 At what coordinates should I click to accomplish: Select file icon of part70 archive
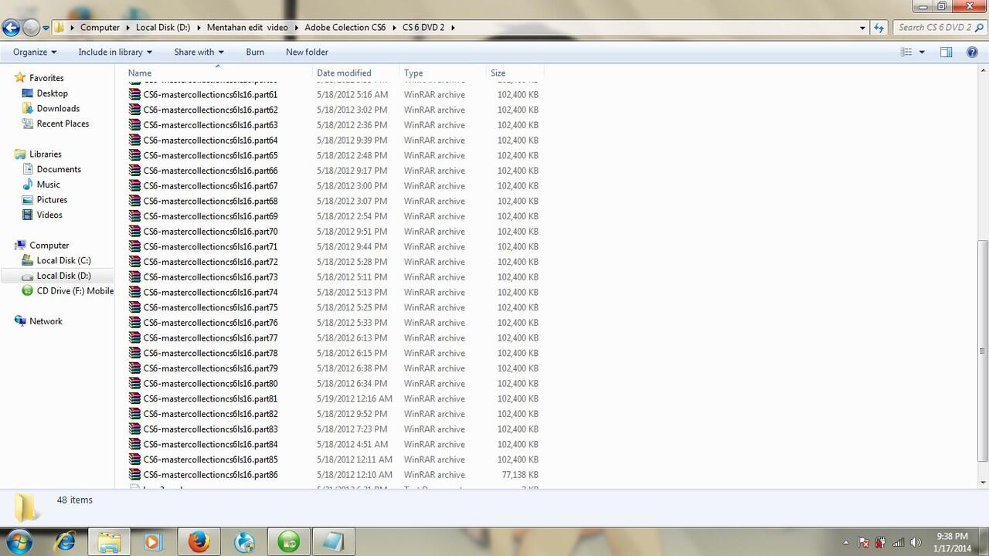[x=135, y=231]
